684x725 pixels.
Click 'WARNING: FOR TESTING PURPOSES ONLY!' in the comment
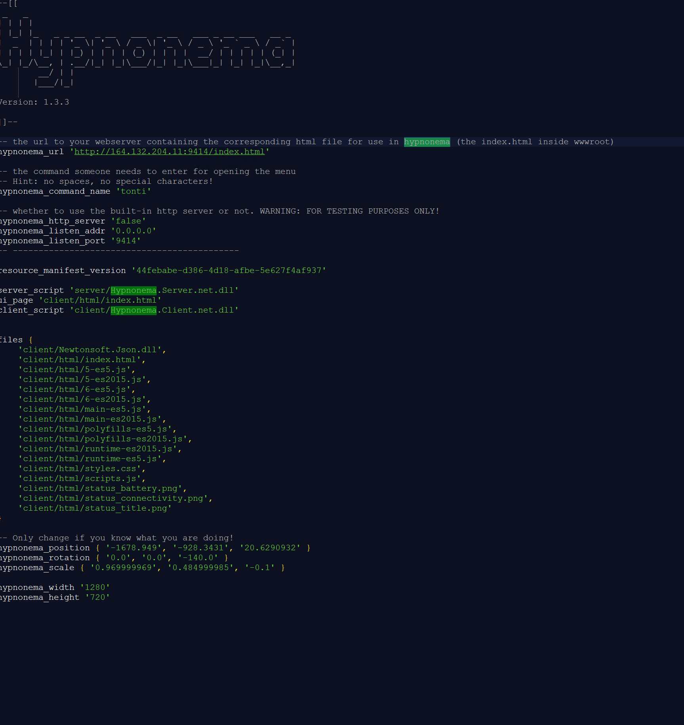(x=349, y=211)
